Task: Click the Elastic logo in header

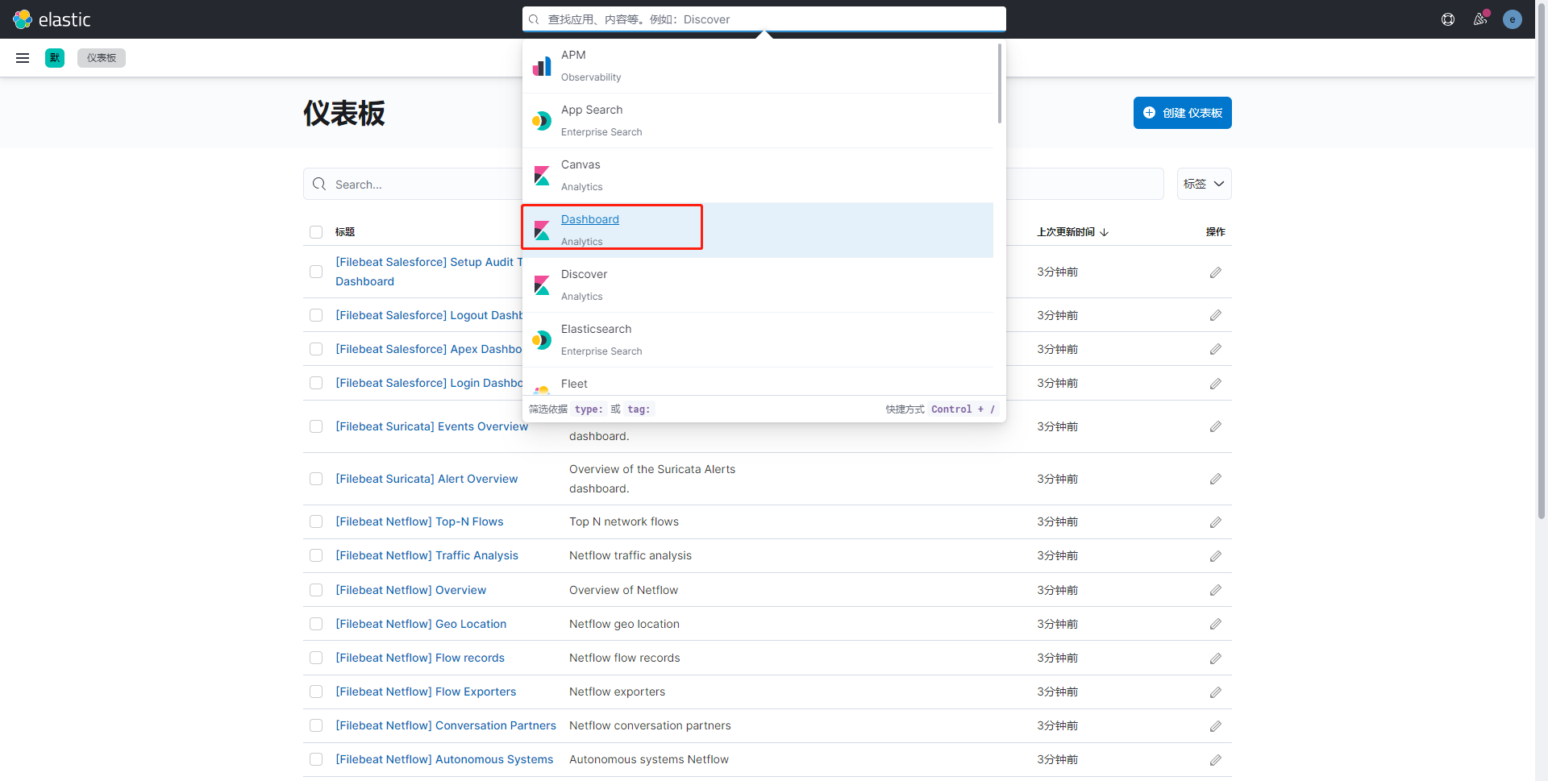Action: (52, 19)
